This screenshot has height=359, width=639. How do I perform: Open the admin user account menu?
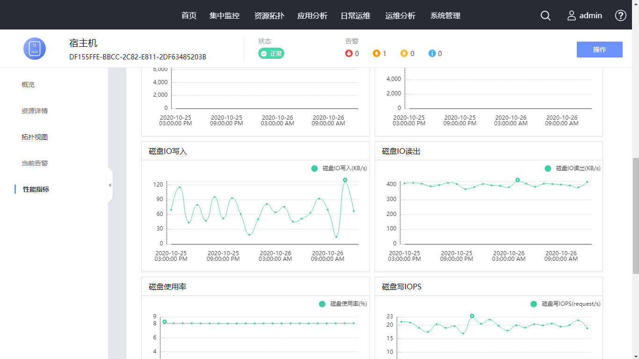pyautogui.click(x=585, y=15)
